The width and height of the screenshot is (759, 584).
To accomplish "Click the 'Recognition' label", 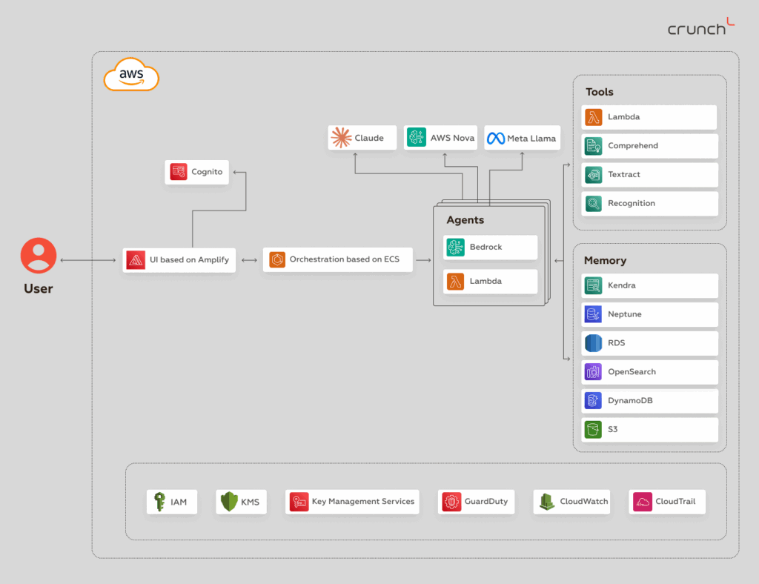I will pyautogui.click(x=632, y=203).
